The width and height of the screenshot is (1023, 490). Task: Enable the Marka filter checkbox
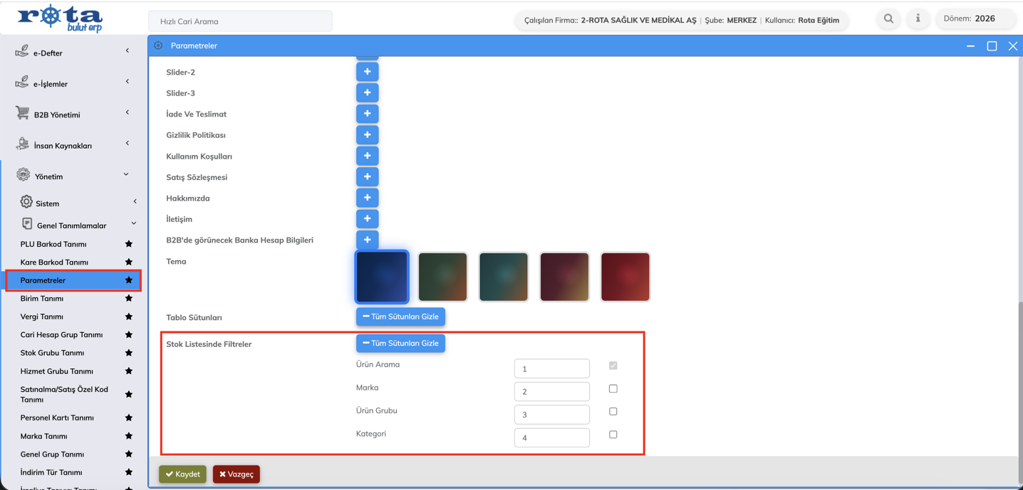pos(613,389)
